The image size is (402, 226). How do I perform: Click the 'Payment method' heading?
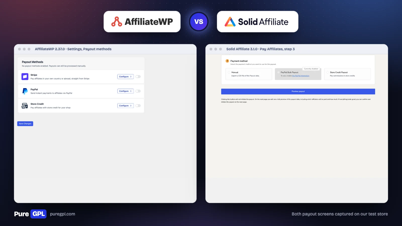pyautogui.click(x=239, y=61)
